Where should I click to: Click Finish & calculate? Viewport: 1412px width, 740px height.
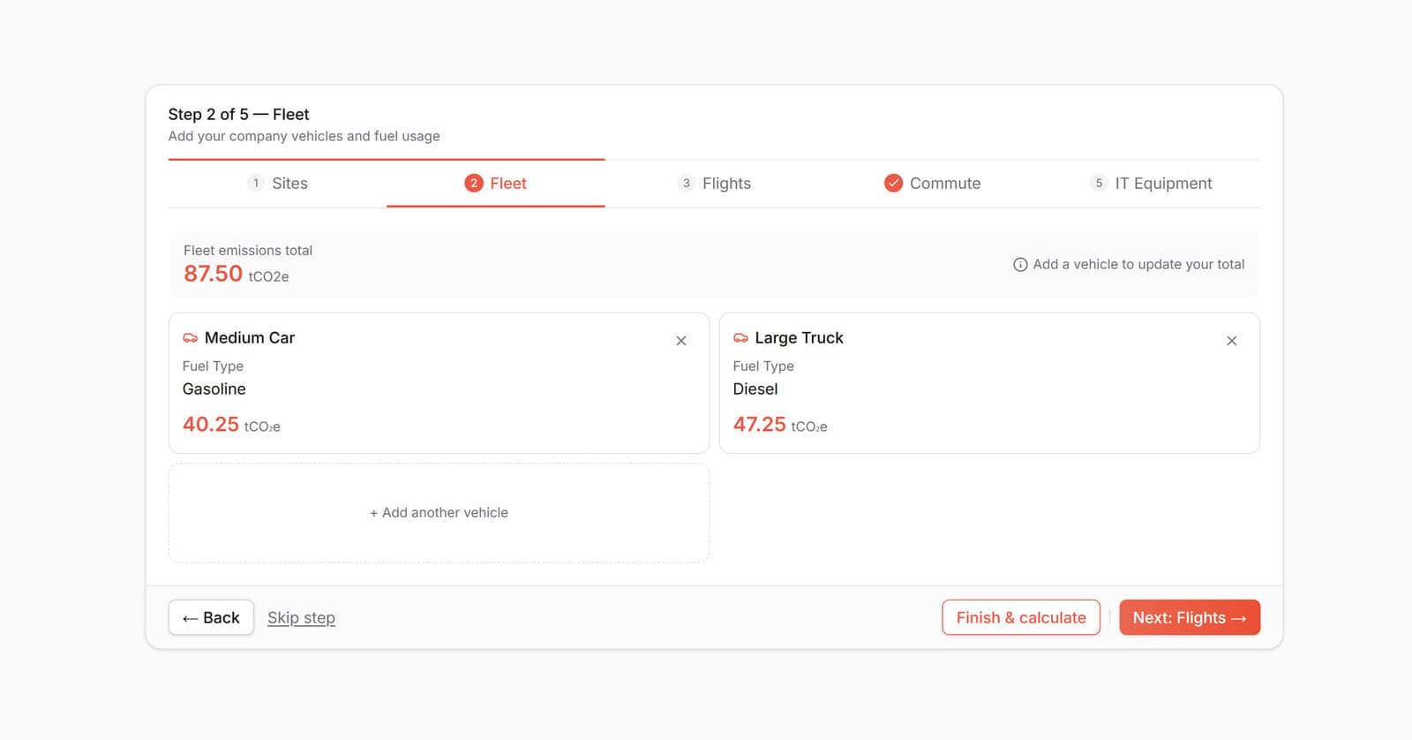coord(1021,617)
